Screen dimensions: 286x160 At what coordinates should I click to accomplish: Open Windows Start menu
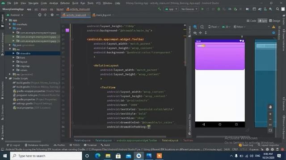5,156
